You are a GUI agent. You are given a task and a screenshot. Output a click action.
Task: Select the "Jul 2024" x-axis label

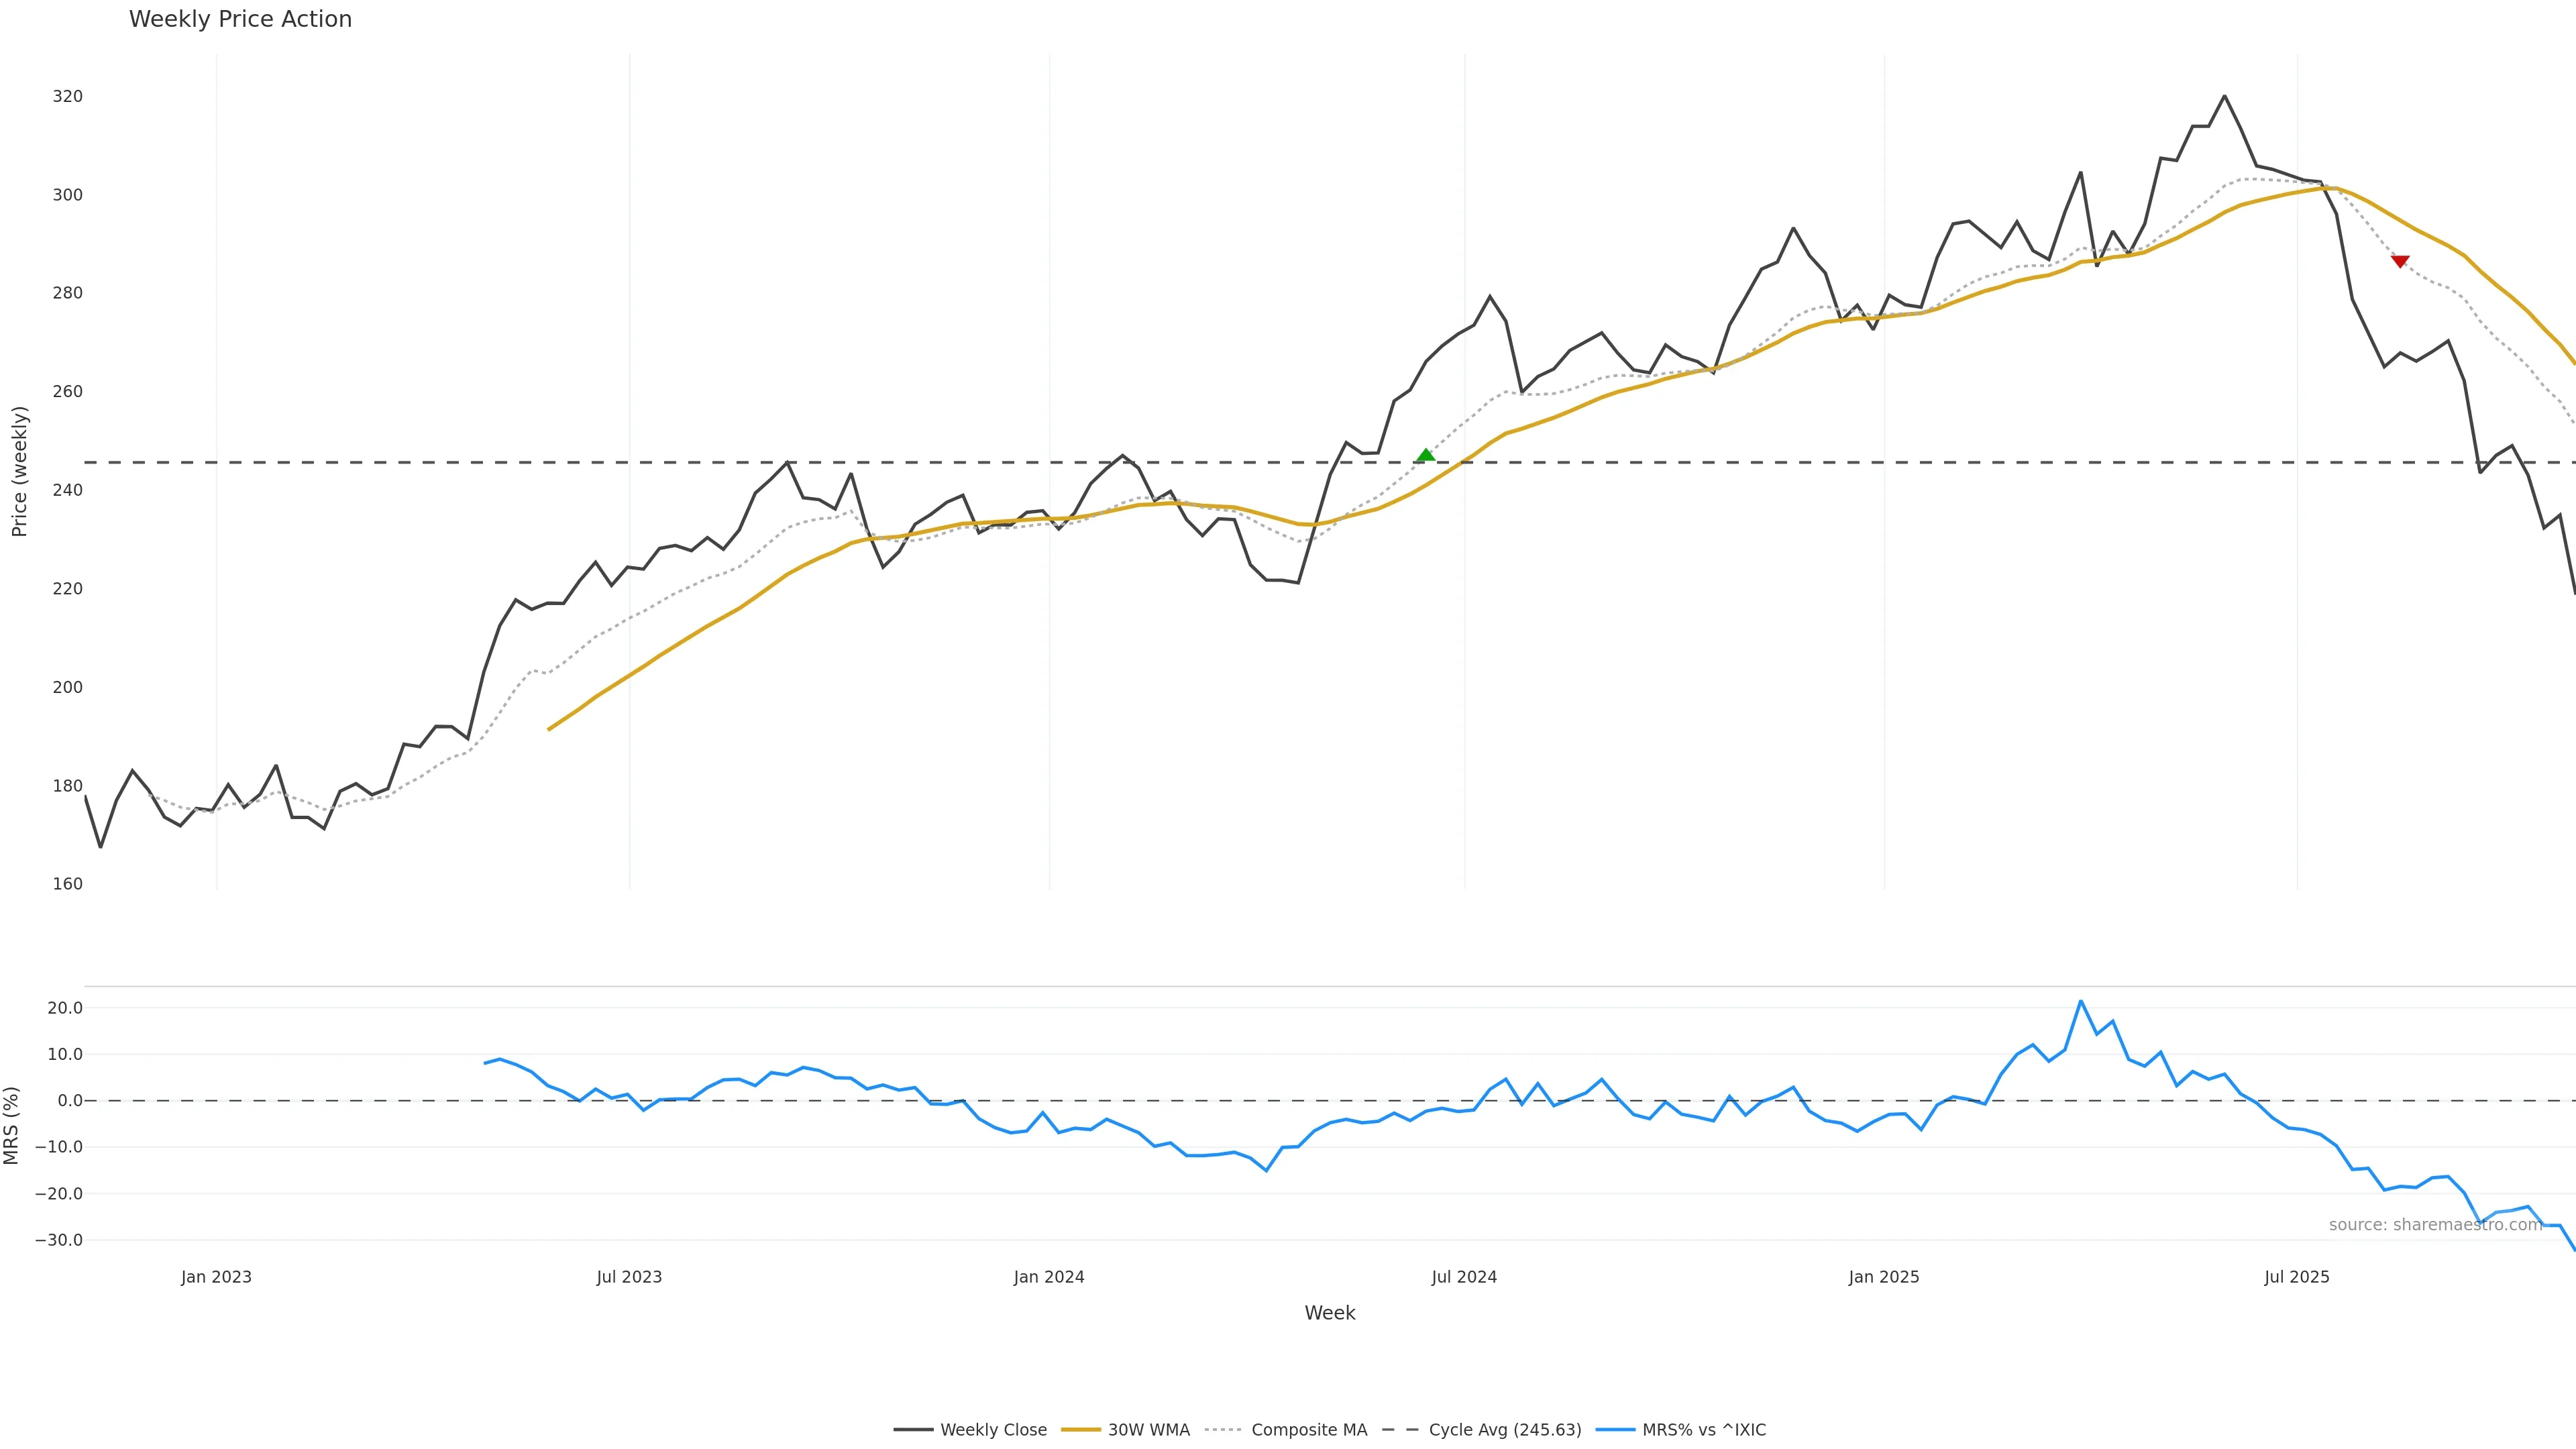click(1464, 1277)
